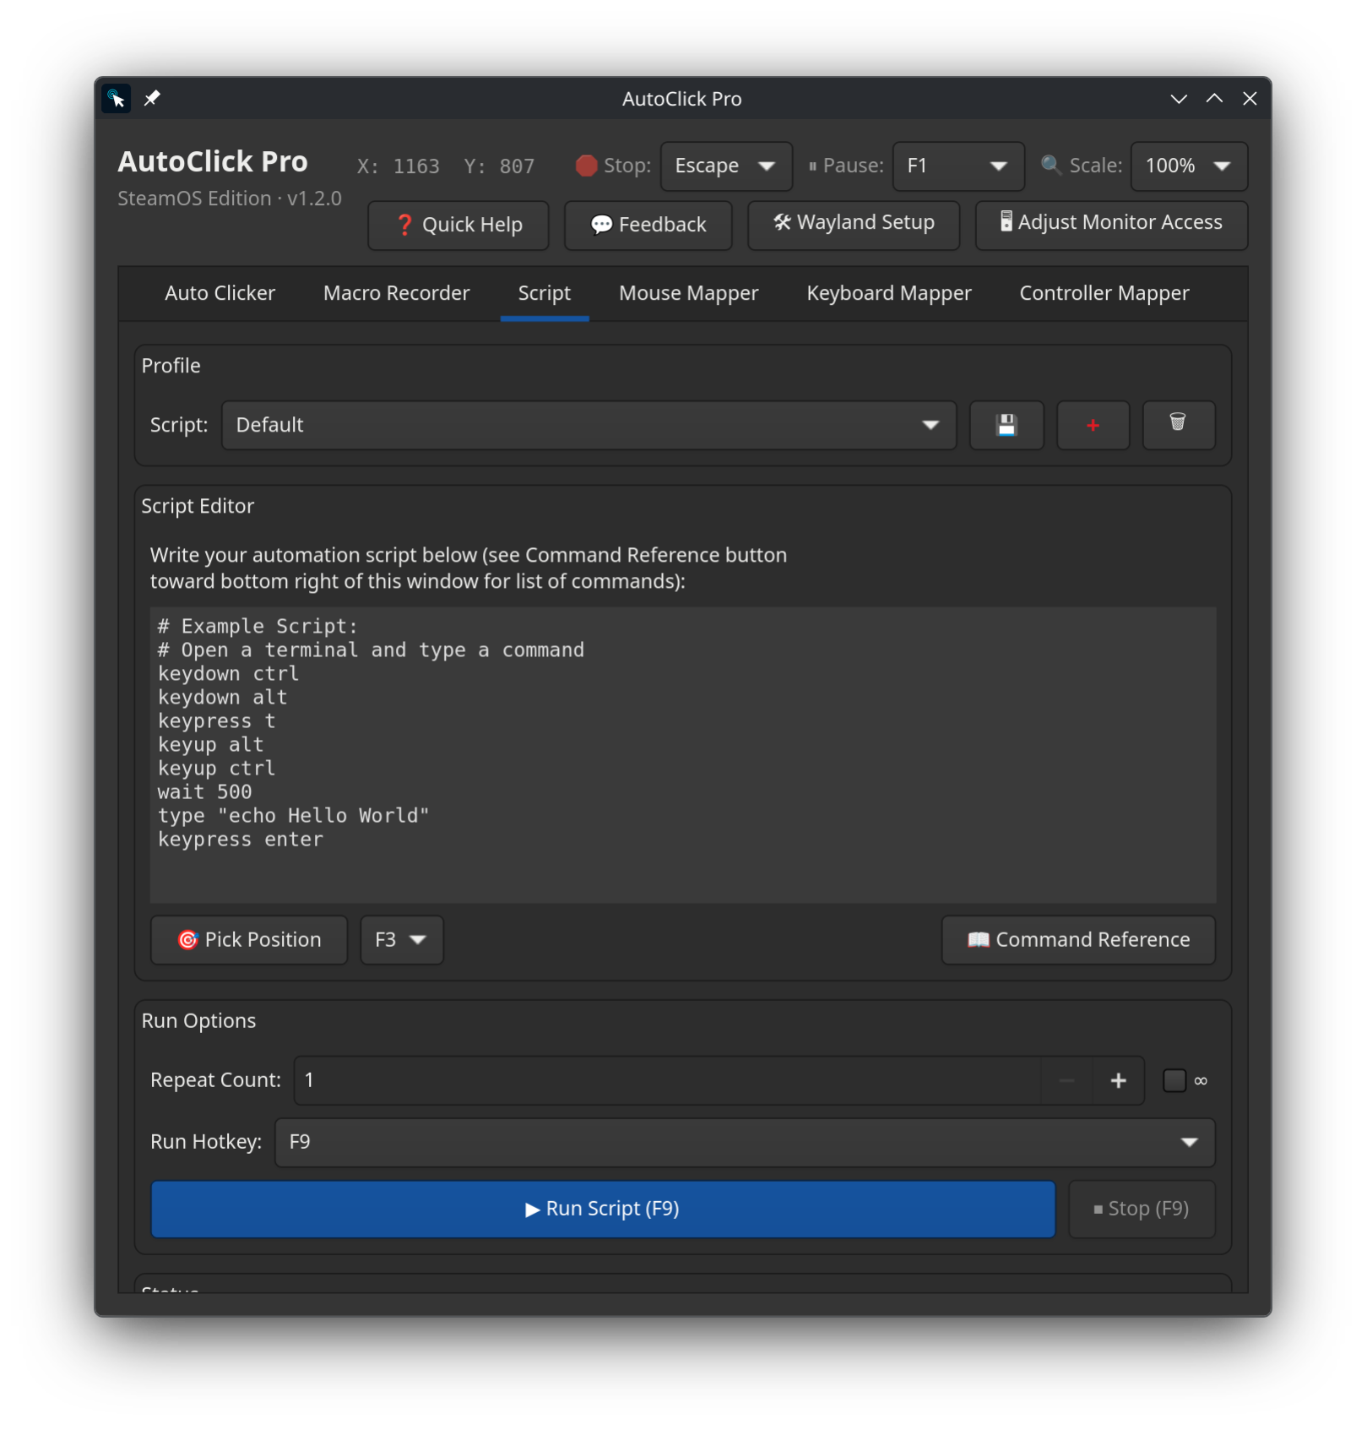The height and width of the screenshot is (1430, 1367).
Task: Click the X: 1163 coordinate readout
Action: tap(398, 166)
